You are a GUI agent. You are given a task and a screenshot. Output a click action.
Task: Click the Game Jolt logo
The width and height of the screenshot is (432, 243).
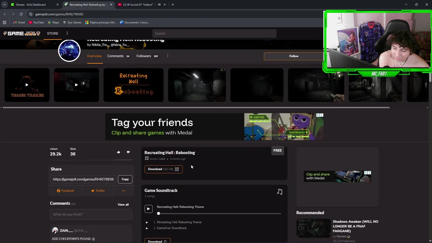[x=22, y=33]
